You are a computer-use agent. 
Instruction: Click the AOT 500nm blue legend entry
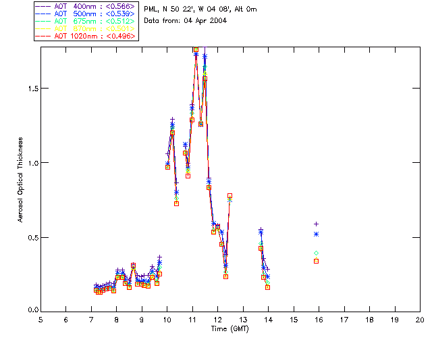pyautogui.click(x=86, y=14)
